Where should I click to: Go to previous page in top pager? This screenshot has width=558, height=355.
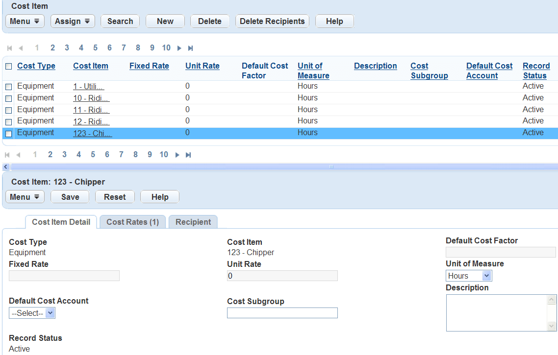click(x=21, y=48)
